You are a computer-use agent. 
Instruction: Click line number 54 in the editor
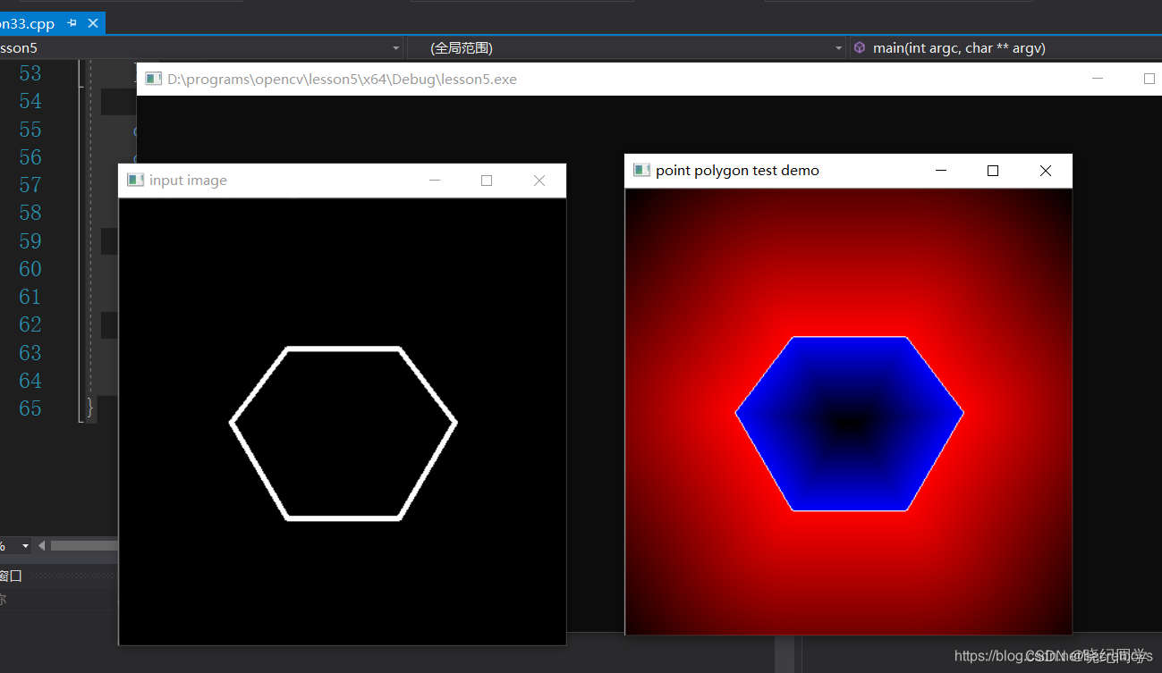pos(30,101)
